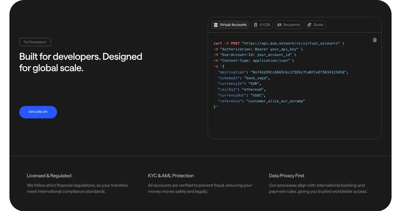Select the ID badge icon on KYC/B tab
The image size is (401, 211).
(256, 25)
